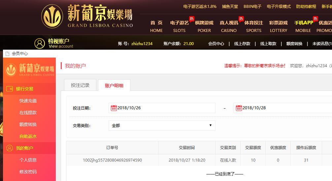Click the 已经到底了 end-of-list text
332x181 pixels.
point(225,174)
